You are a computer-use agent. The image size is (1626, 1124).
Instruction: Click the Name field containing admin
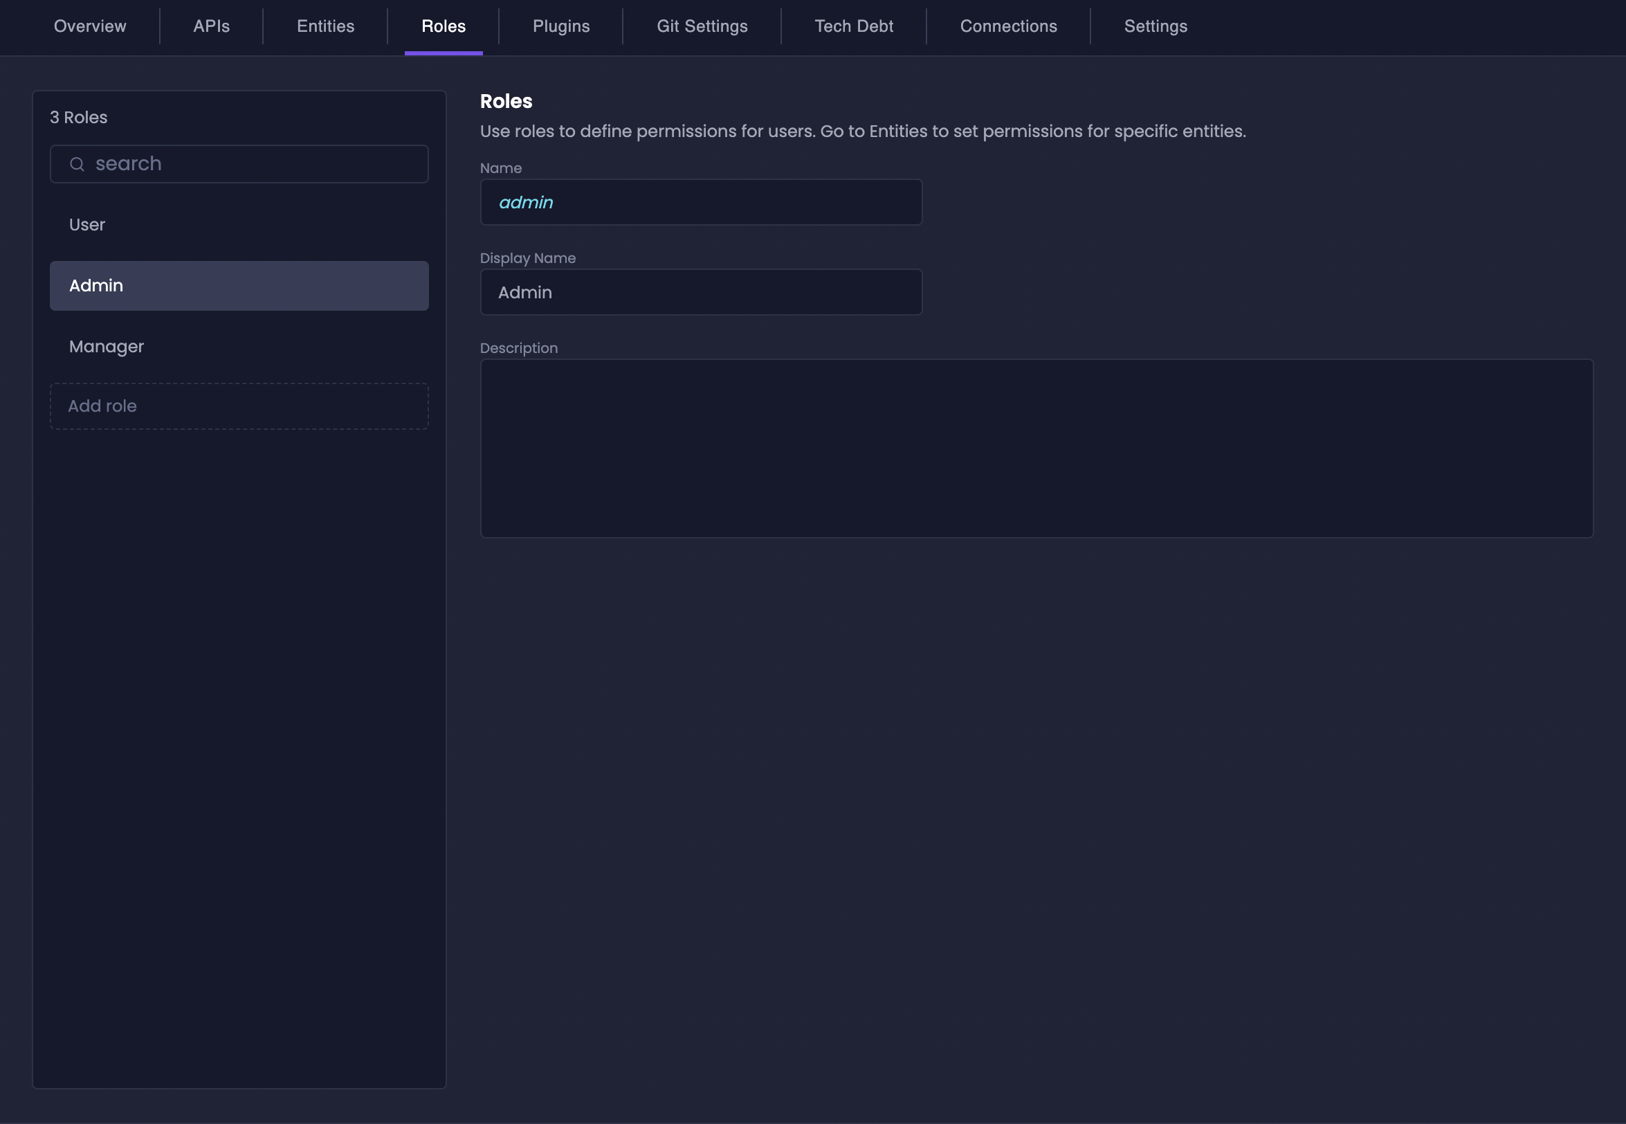[x=700, y=203]
